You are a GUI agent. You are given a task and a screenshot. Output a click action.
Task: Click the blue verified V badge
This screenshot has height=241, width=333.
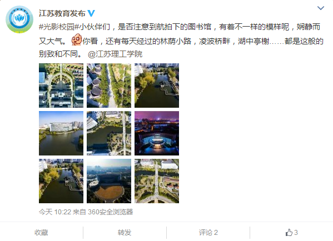tap(91, 13)
